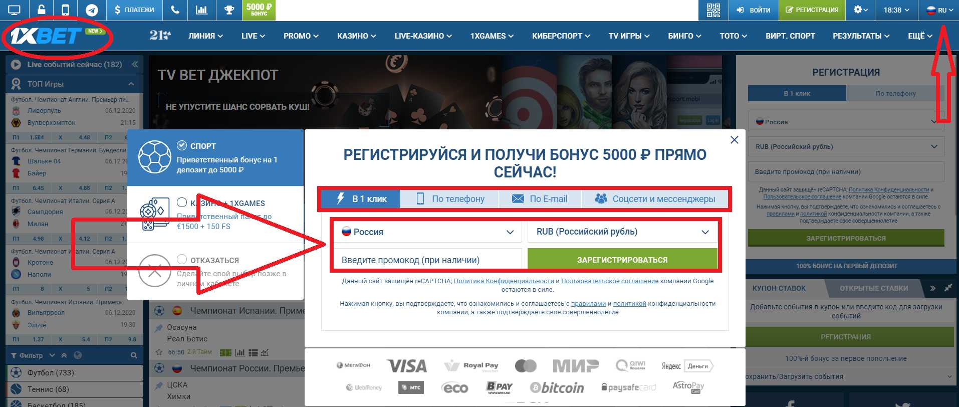Open RUB currency dropdown in popup
This screenshot has width=959, height=407.
pos(622,232)
